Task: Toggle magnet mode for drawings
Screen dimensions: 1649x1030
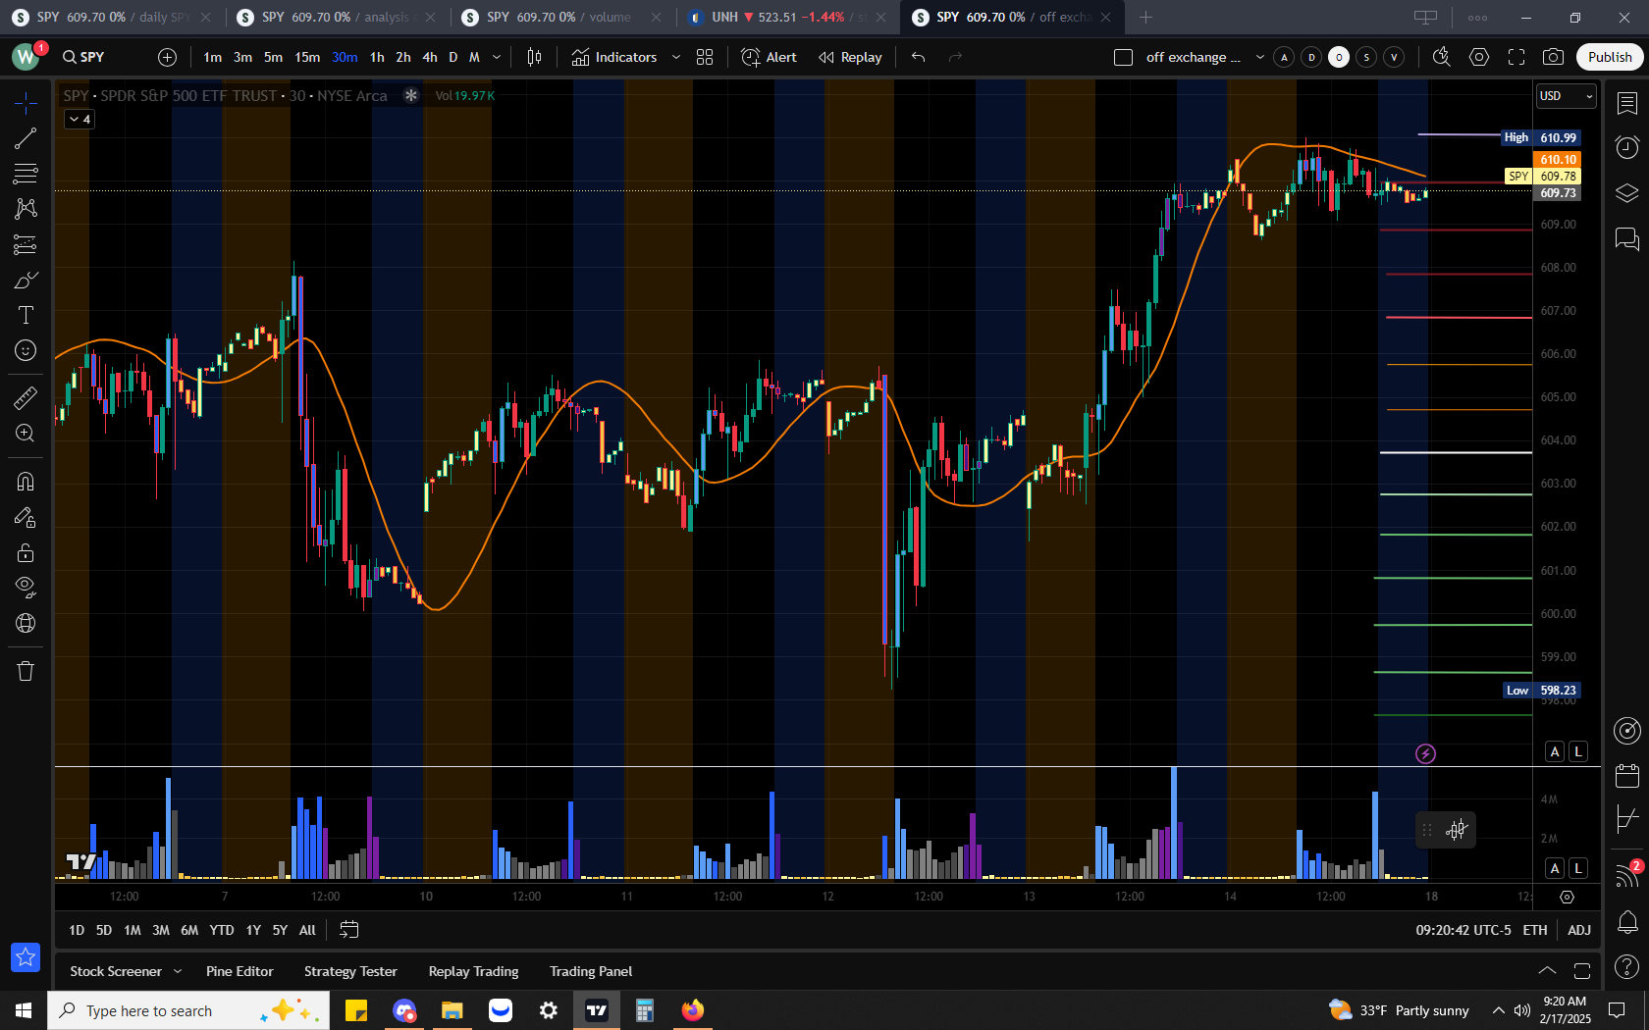Action: tap(26, 481)
